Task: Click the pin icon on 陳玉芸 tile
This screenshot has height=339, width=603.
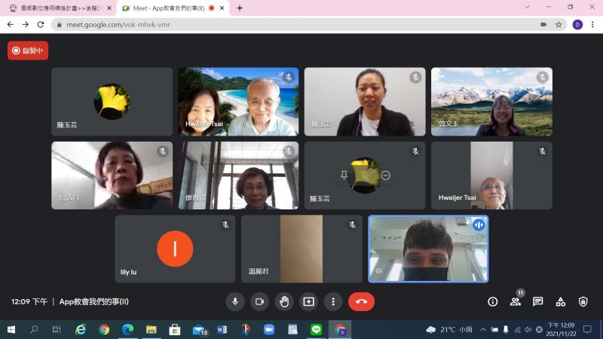Action: 344,176
